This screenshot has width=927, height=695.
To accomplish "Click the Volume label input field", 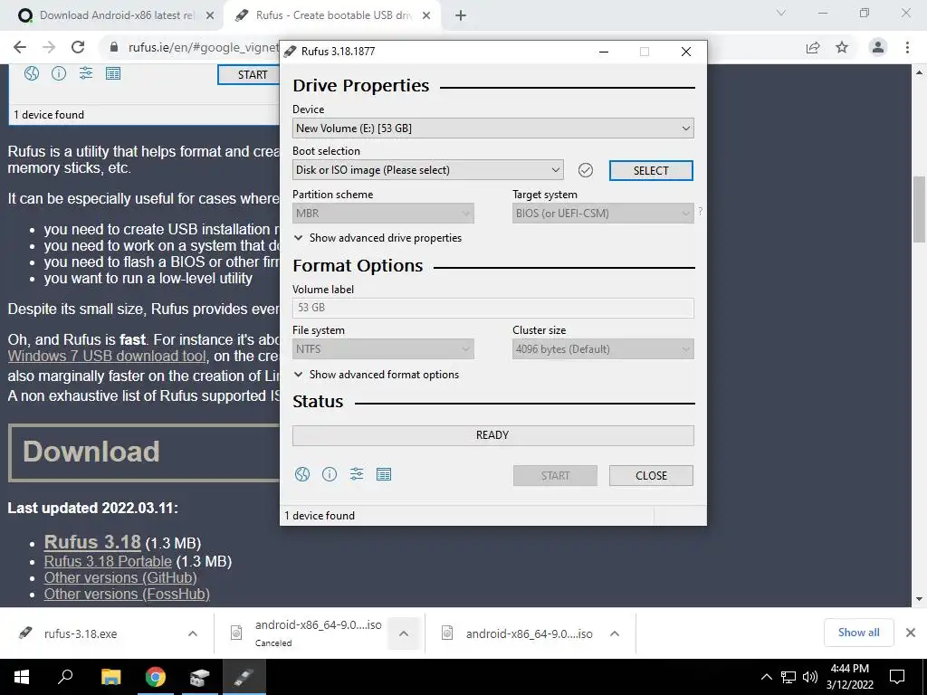I will tap(492, 308).
